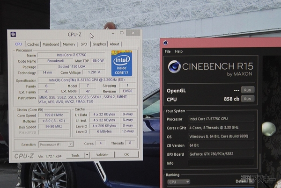
Task: Select the CPU tab in CPU-Z
Action: (18, 44)
